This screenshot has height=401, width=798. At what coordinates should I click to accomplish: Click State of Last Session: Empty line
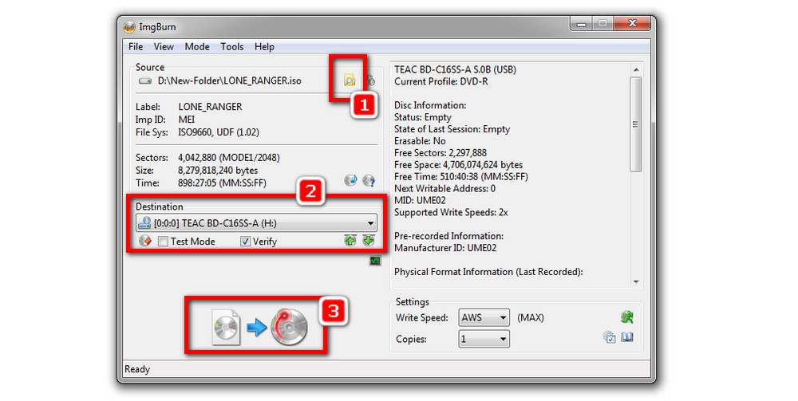(x=452, y=129)
